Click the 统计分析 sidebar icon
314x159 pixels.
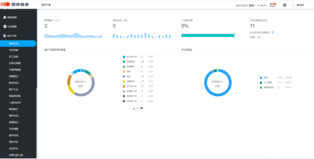(5, 36)
